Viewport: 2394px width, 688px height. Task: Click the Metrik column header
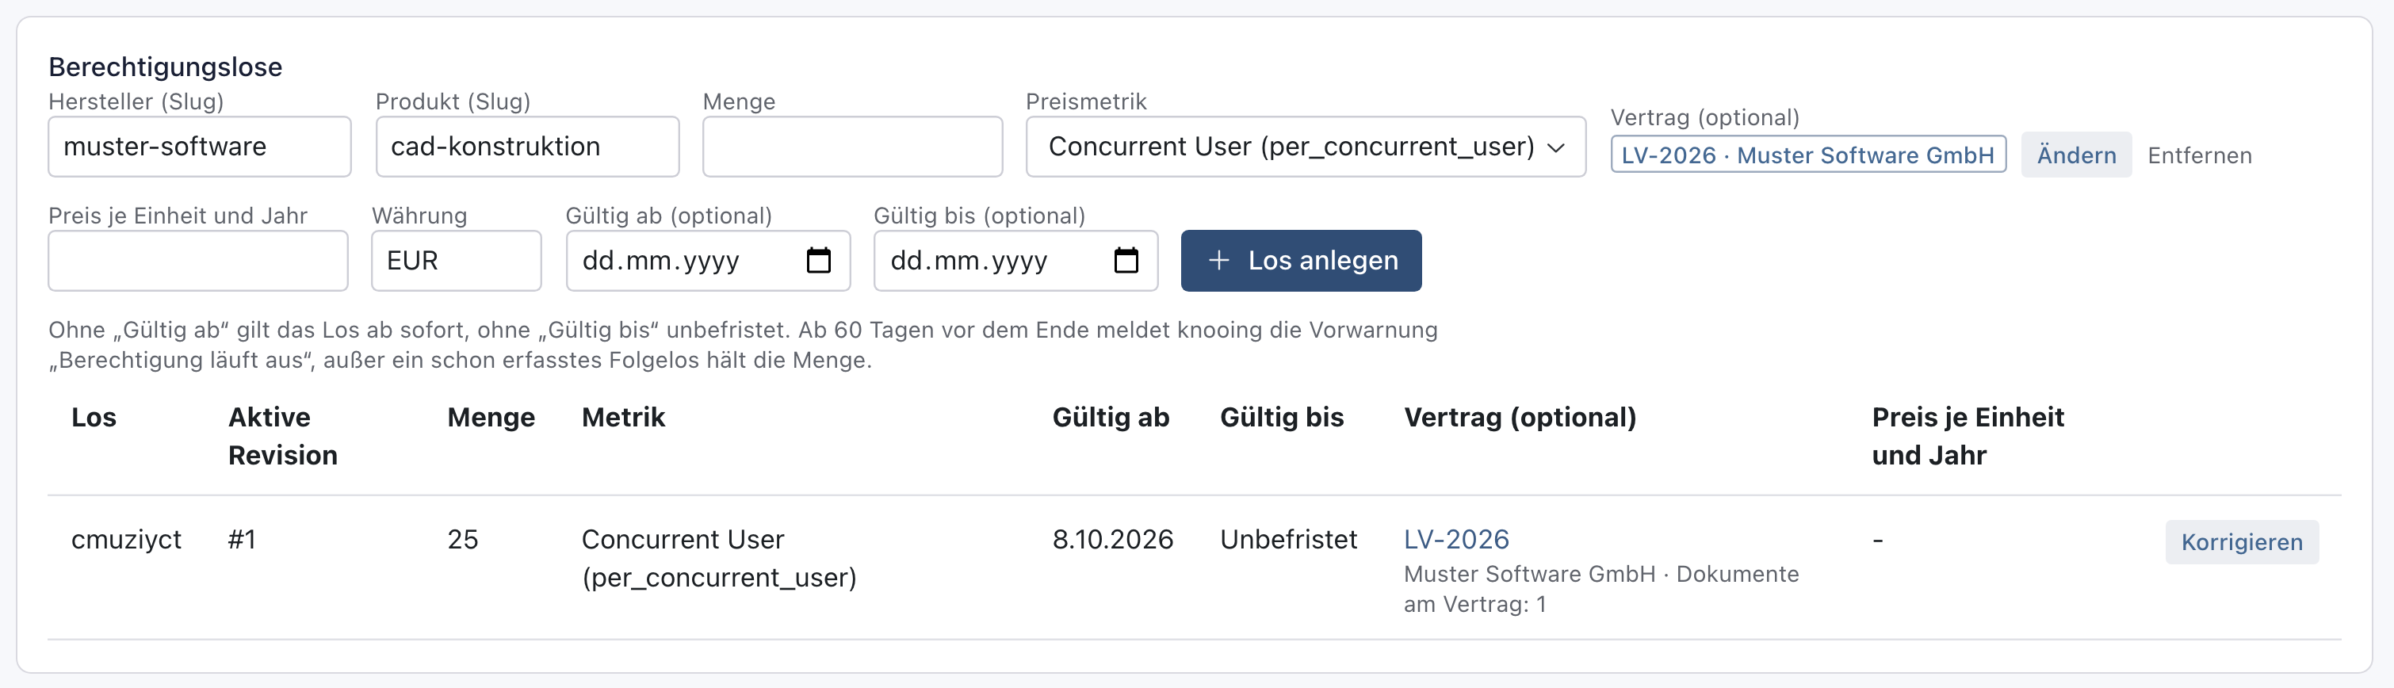[x=622, y=418]
